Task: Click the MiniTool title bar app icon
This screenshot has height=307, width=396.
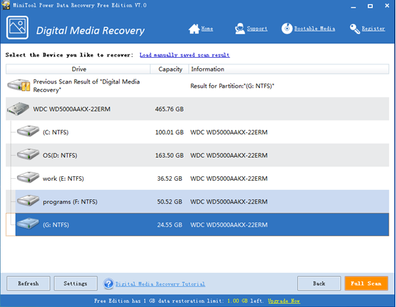Action: (x=5, y=5)
